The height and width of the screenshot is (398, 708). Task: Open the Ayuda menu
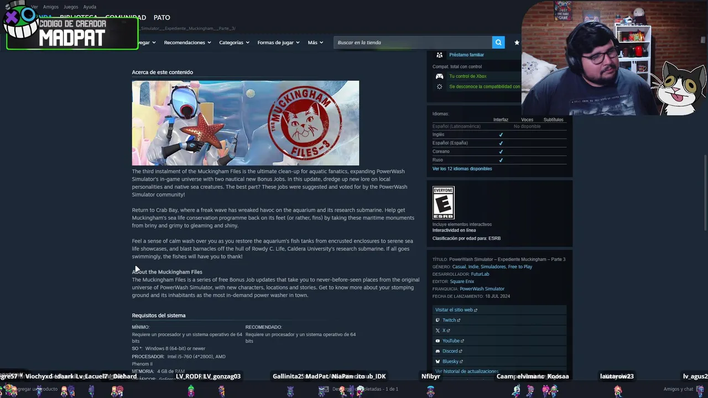point(90,7)
